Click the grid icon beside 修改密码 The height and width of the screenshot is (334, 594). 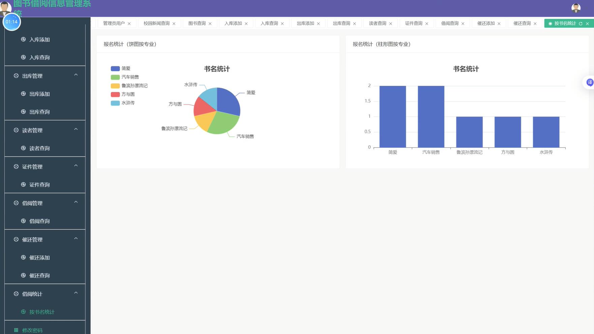click(x=16, y=330)
